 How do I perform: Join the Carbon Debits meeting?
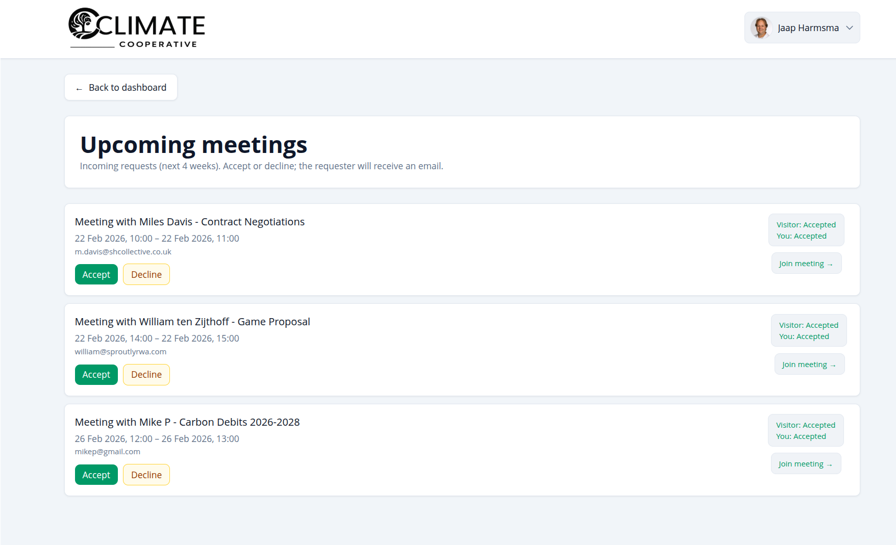(x=805, y=464)
